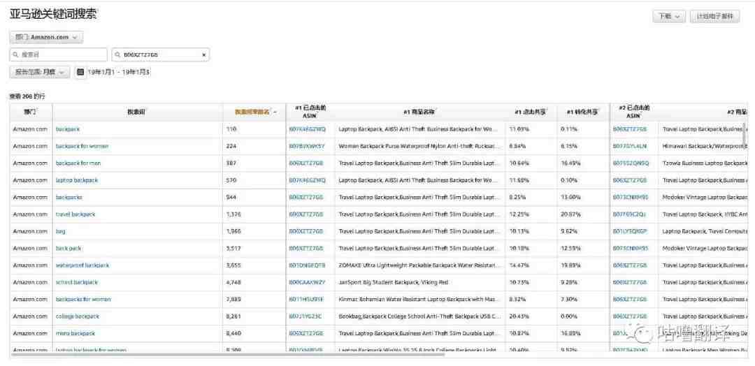Select the Bookbag,Backpack College School product name
The image size is (755, 366).
420,316
